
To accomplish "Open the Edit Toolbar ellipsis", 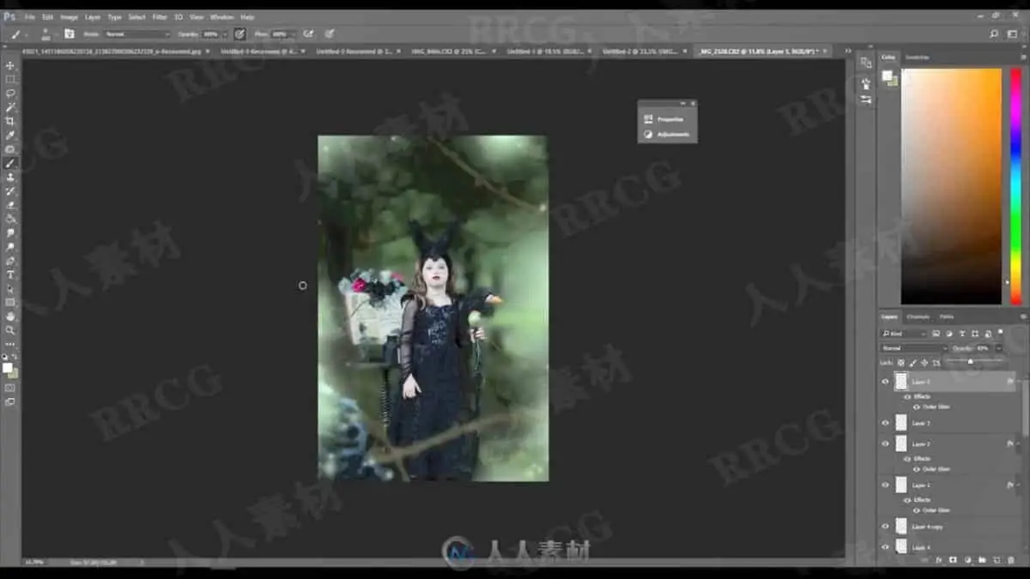I will 10,344.
